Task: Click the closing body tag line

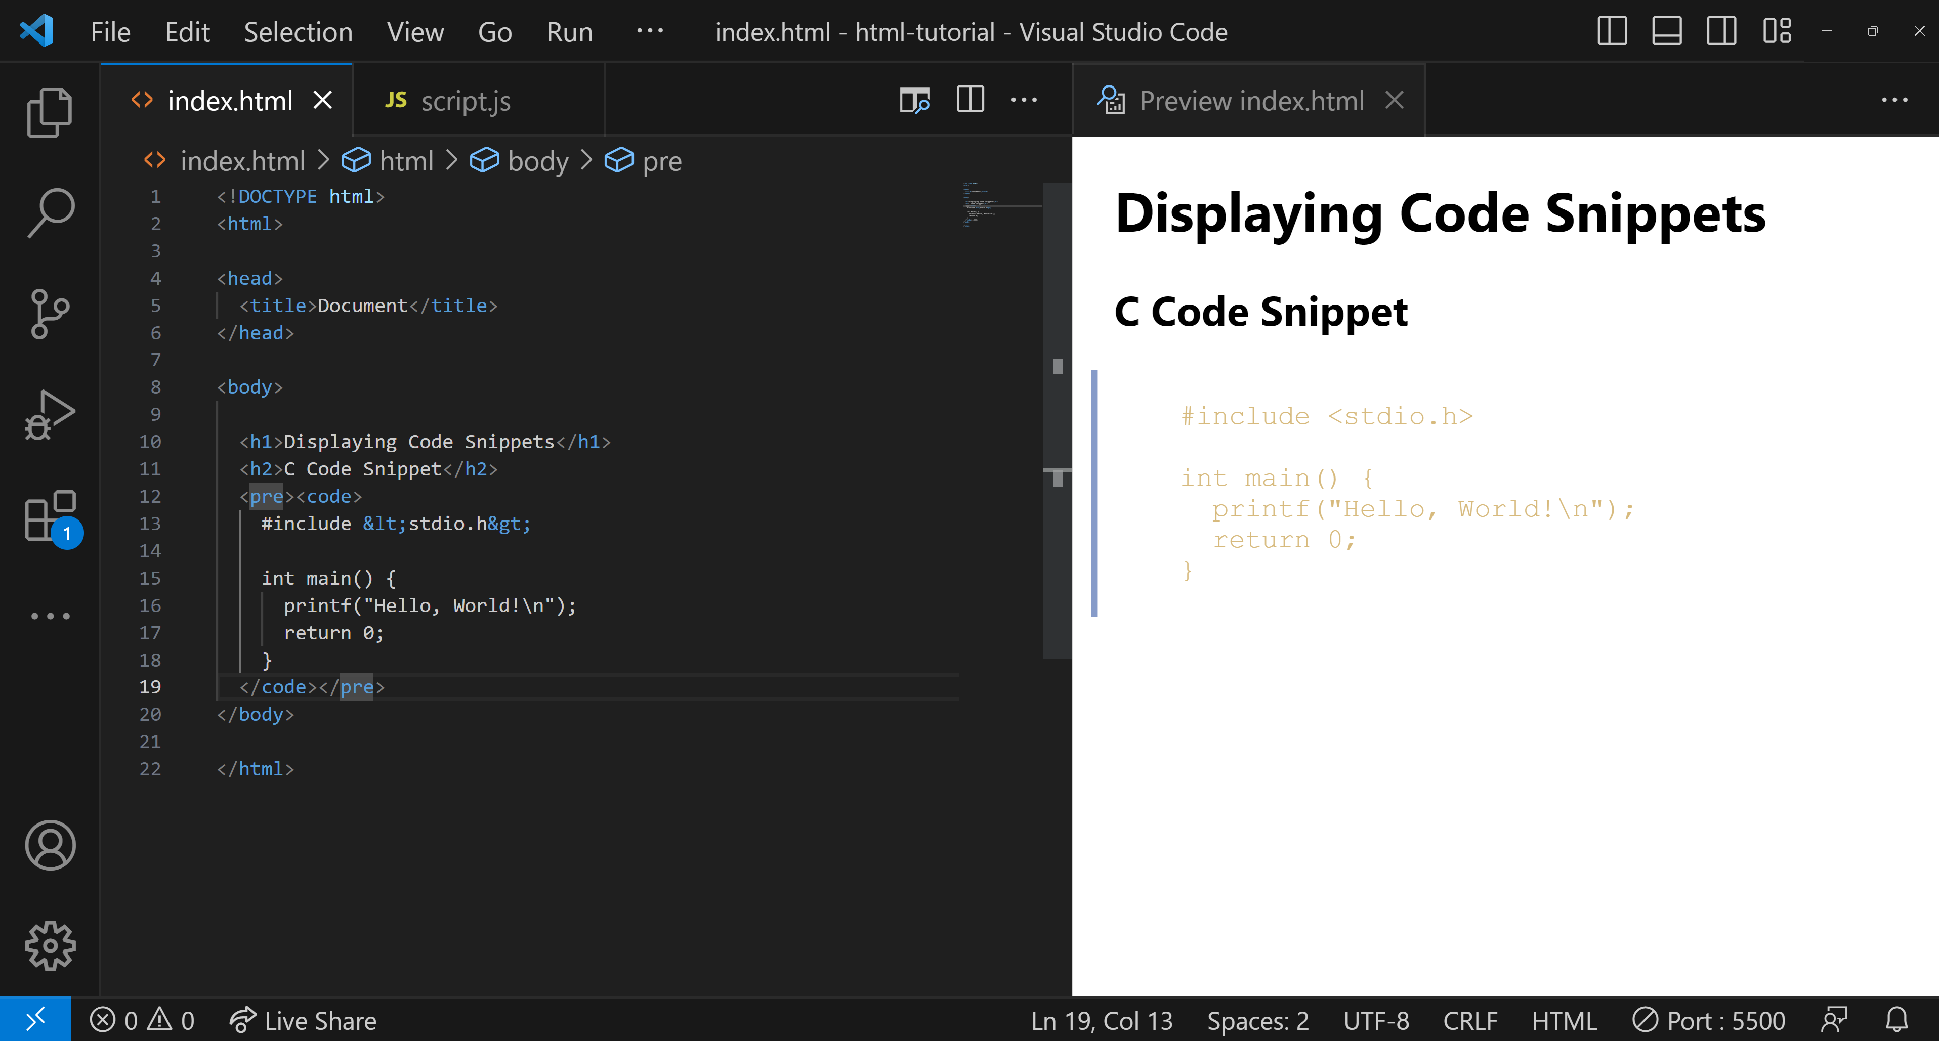Action: pyautogui.click(x=255, y=714)
